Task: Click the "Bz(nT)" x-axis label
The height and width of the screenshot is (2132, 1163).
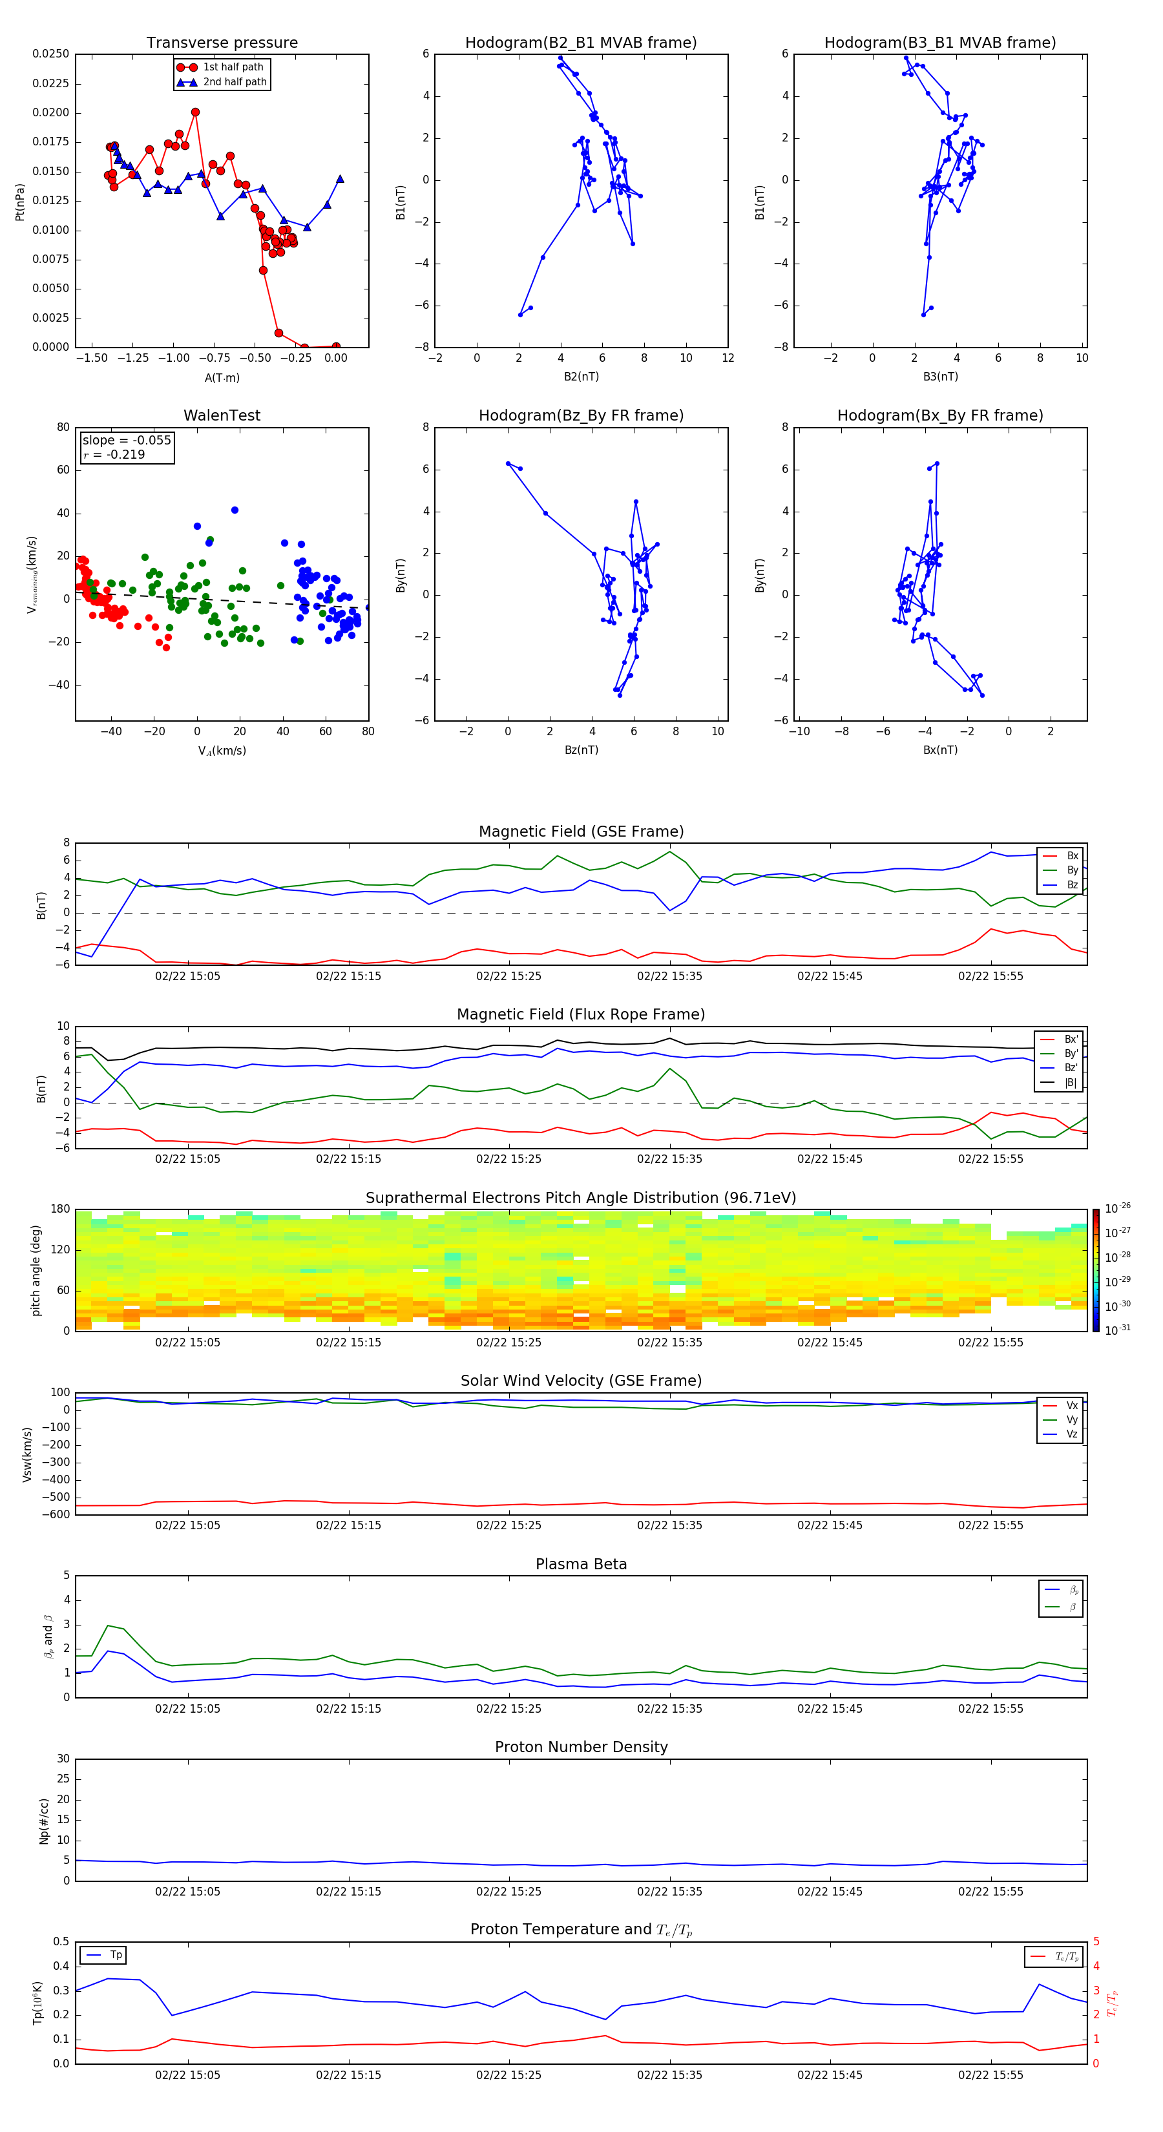Action: pyautogui.click(x=581, y=750)
